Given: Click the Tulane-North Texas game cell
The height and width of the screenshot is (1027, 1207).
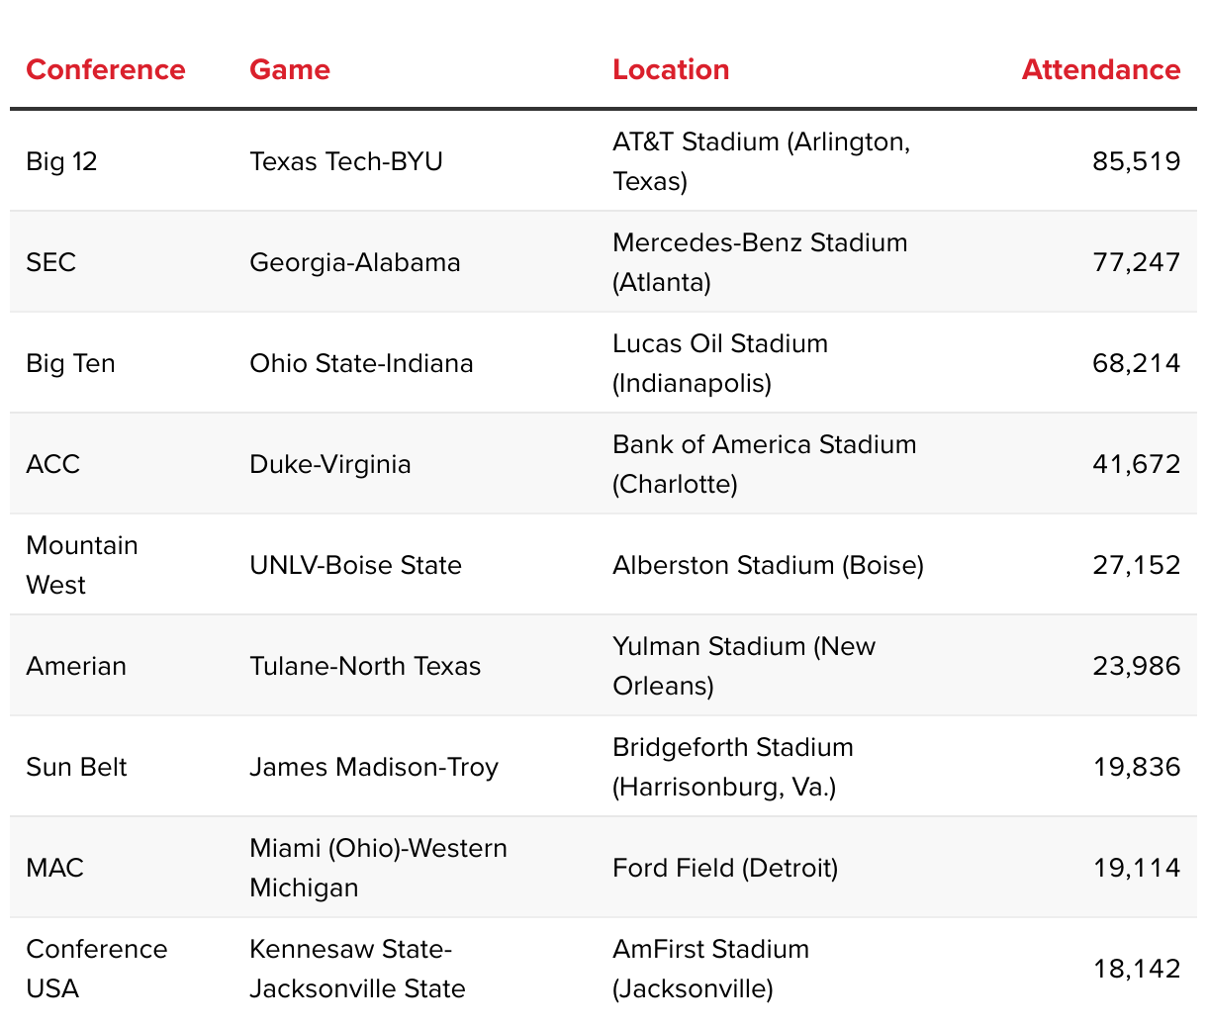Looking at the screenshot, I should coord(364,666).
